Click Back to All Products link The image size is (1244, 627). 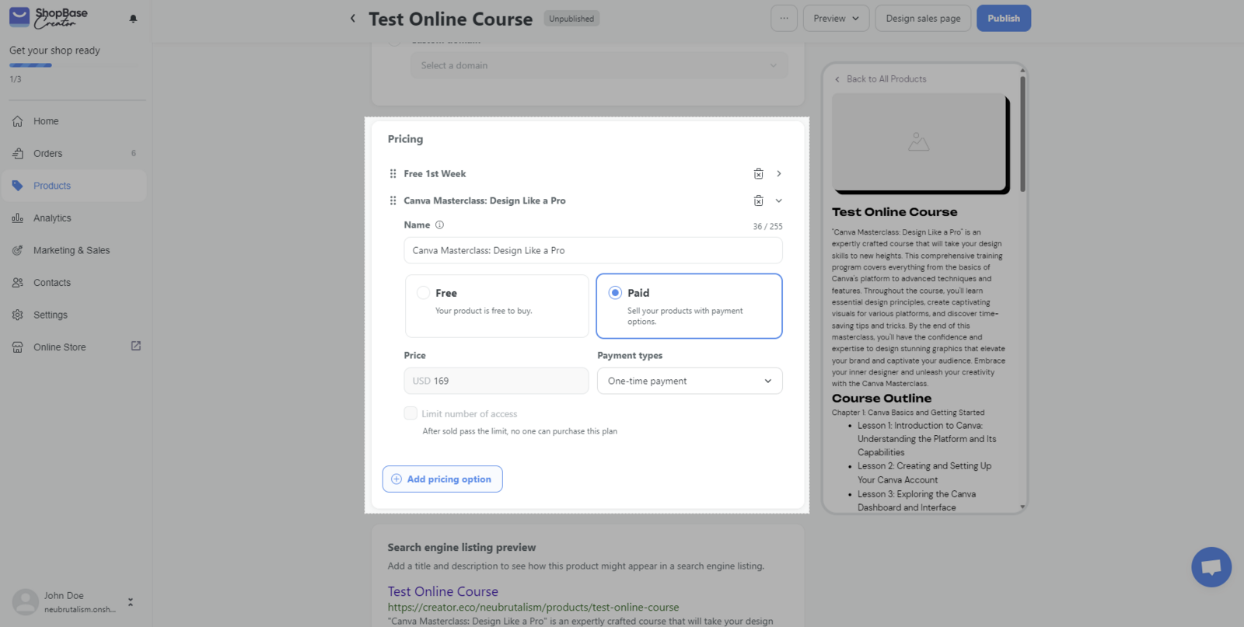pyautogui.click(x=880, y=79)
